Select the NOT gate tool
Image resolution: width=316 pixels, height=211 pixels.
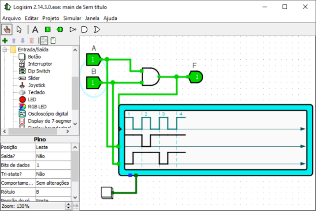tap(73, 29)
